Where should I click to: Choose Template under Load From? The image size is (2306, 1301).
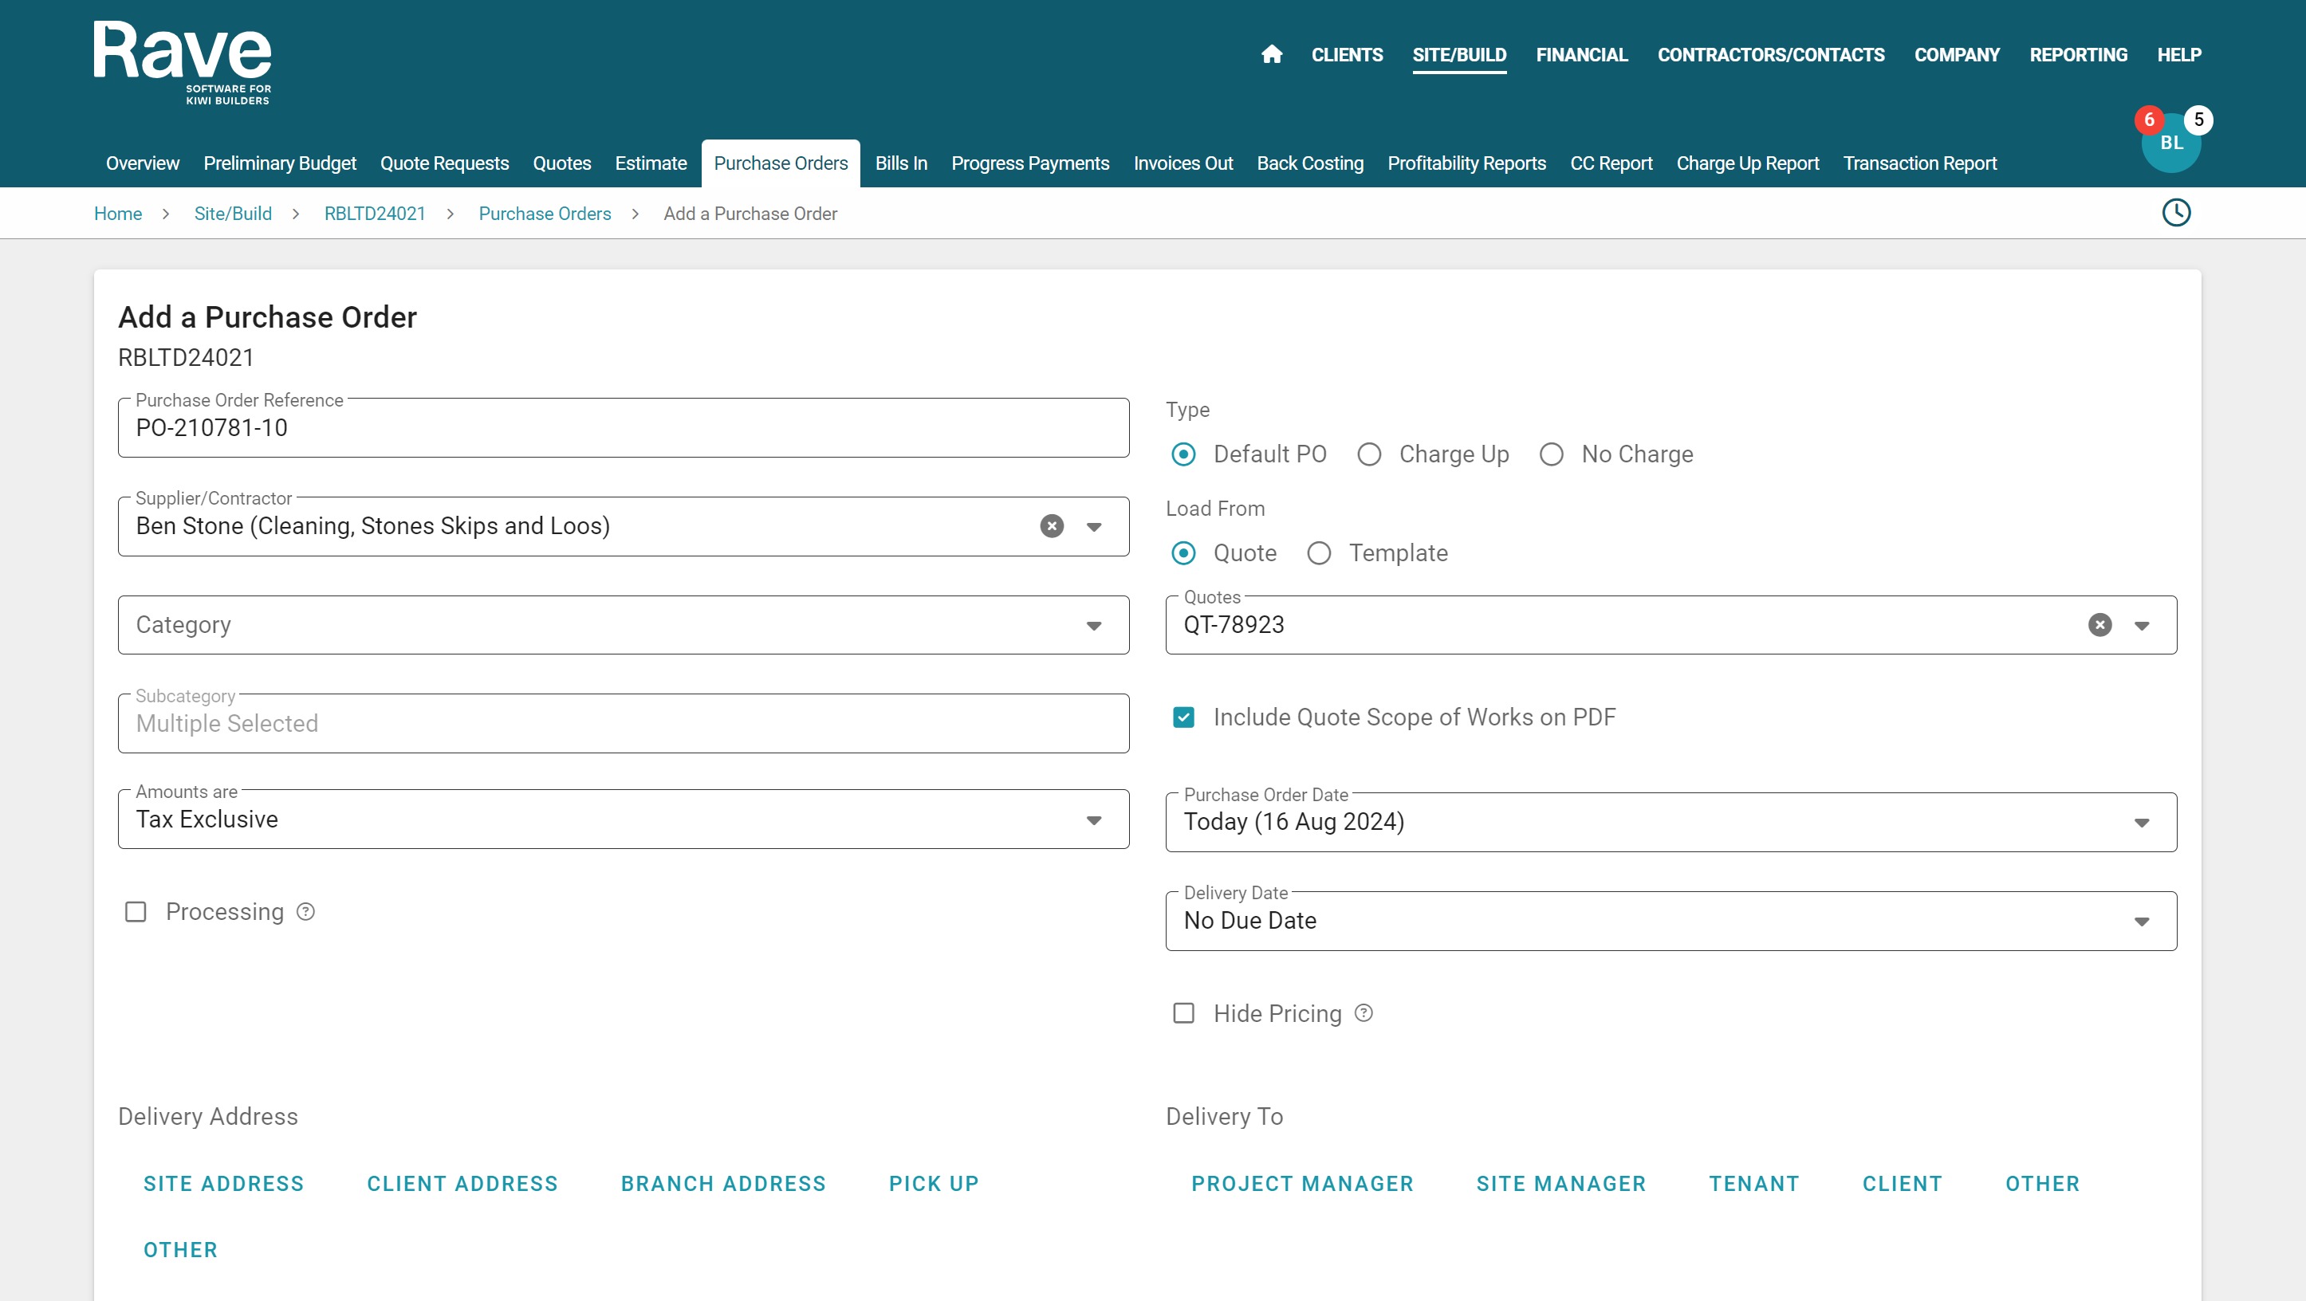[x=1319, y=553]
